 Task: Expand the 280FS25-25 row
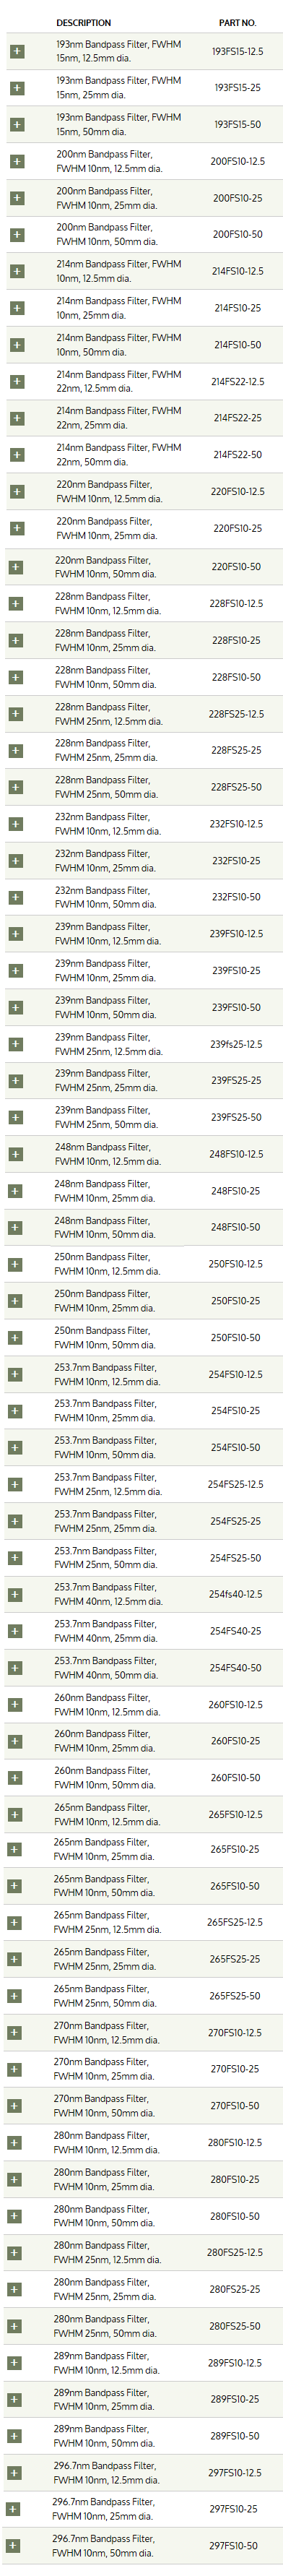click(14, 2289)
